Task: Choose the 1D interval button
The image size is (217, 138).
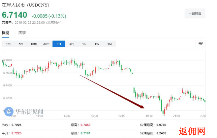Action: (x=84, y=44)
